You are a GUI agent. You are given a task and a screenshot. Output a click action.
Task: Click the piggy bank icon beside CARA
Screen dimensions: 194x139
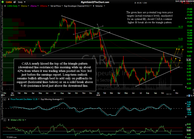pyautogui.click(x=15, y=2)
